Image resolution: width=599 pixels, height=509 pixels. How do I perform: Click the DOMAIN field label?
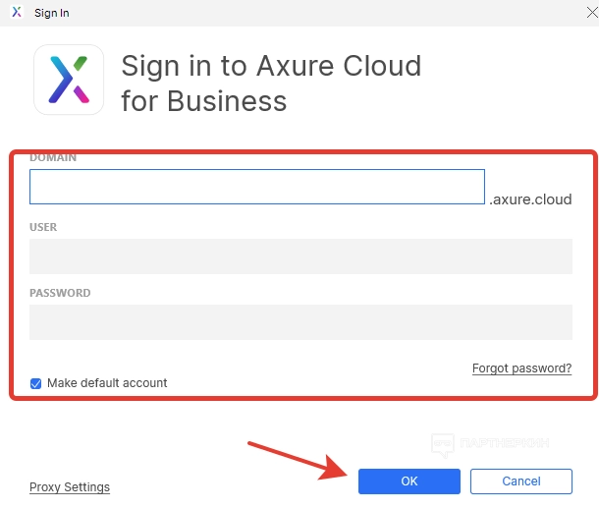pyautogui.click(x=53, y=157)
